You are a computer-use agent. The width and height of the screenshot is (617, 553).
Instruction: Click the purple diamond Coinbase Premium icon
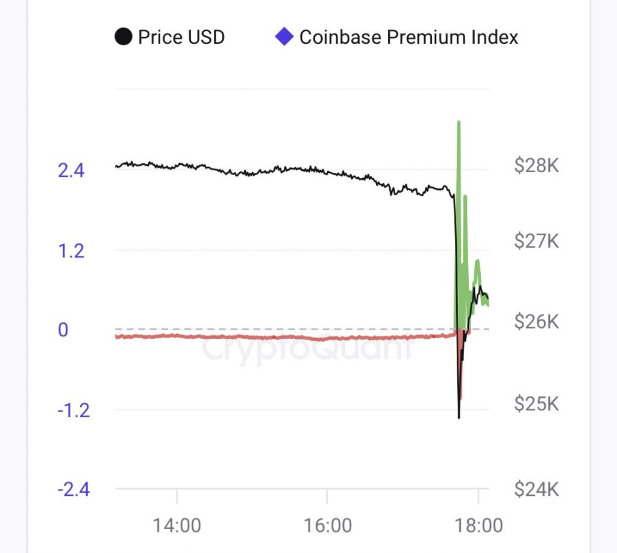283,37
